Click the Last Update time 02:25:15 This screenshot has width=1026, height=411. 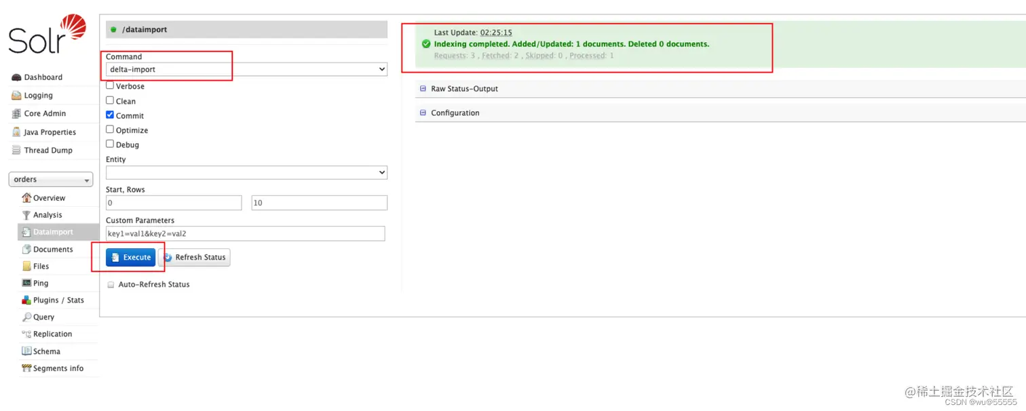coord(496,33)
